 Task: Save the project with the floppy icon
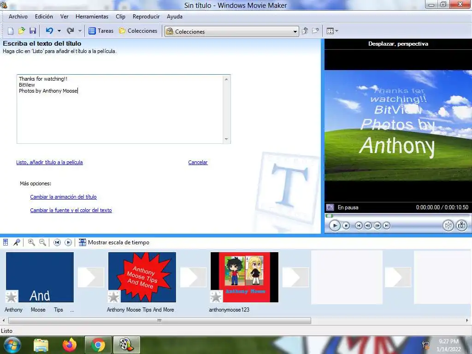coord(33,31)
